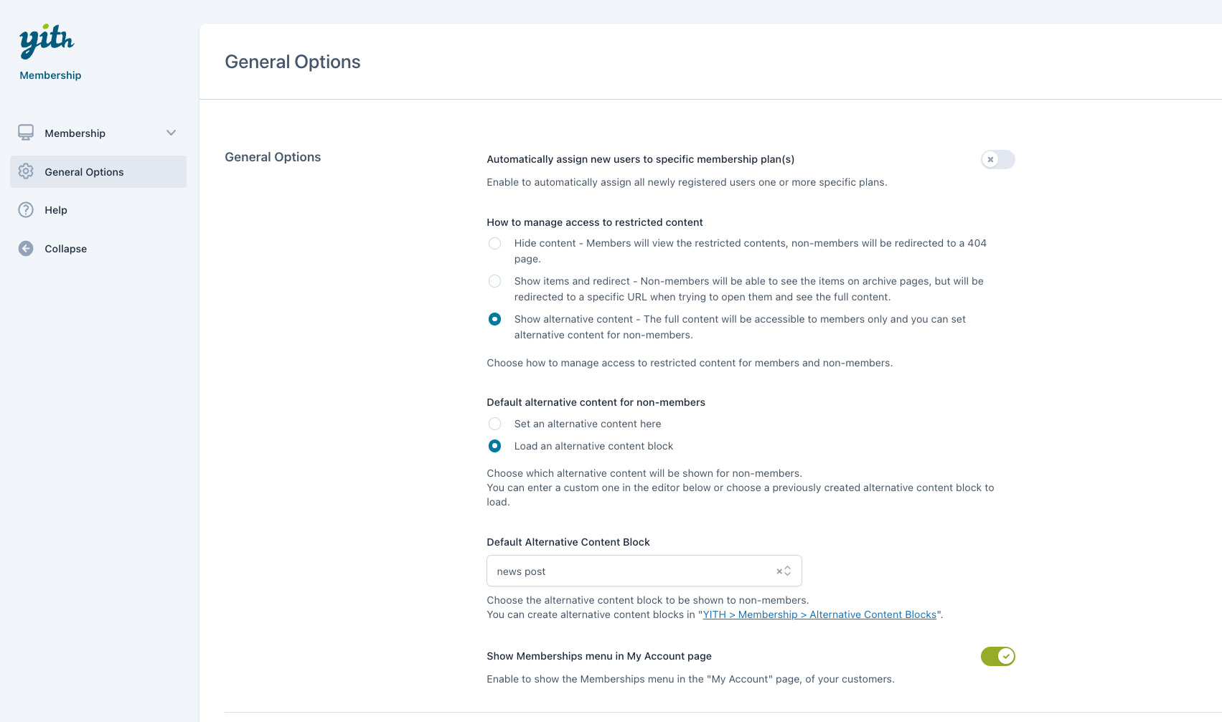The width and height of the screenshot is (1222, 722).
Task: Select Show items and redirect option
Action: 494,281
